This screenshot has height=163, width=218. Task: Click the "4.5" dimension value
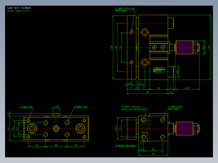[8, 115]
